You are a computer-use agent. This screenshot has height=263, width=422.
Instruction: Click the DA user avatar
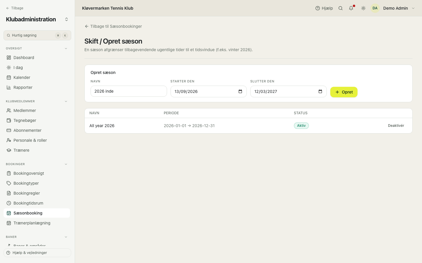point(375,8)
